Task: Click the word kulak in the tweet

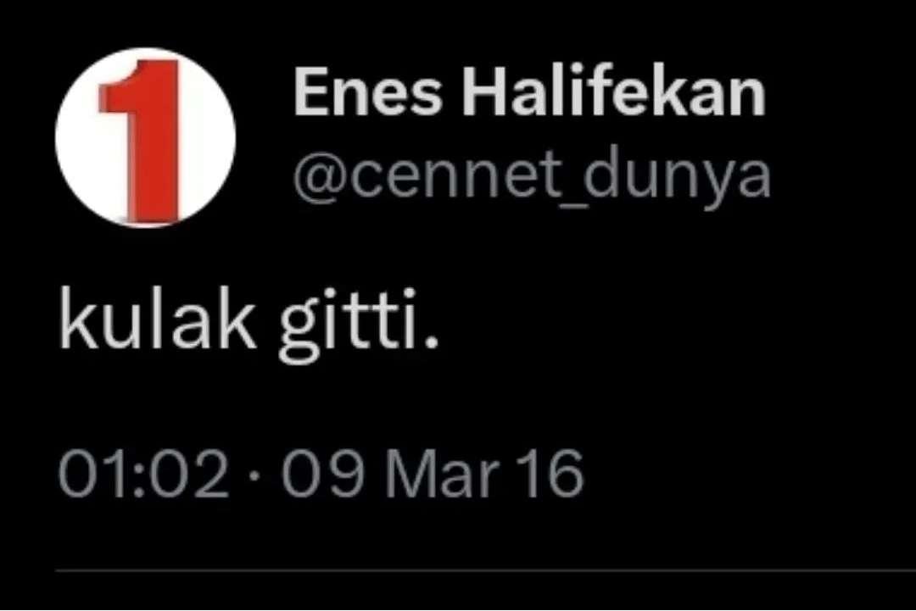Action: [158, 318]
